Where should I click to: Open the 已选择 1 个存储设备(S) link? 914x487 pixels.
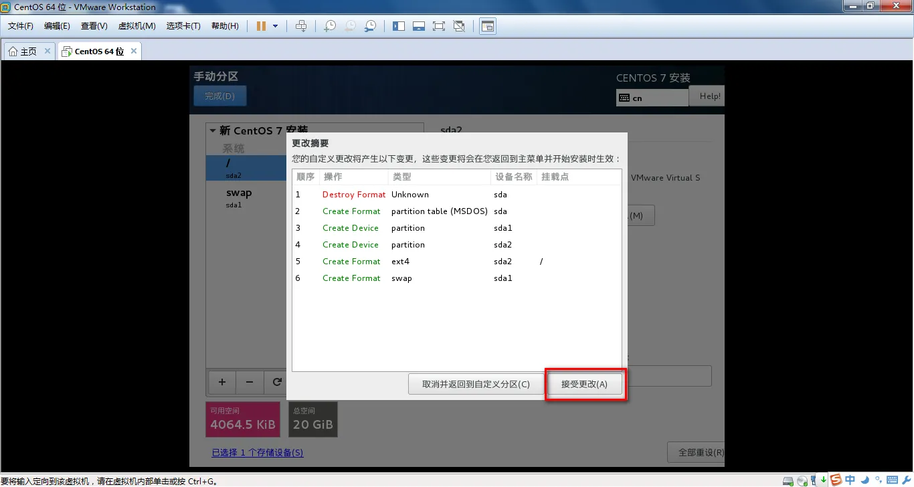[258, 453]
